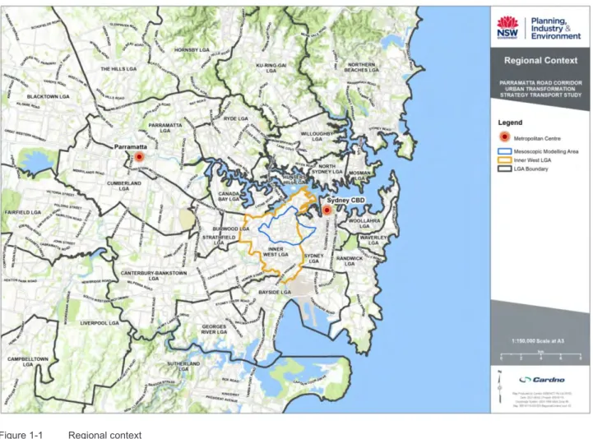The width and height of the screenshot is (593, 439).
Task: Click the 'Burwood LGA' map label
Action: pyautogui.click(x=230, y=229)
